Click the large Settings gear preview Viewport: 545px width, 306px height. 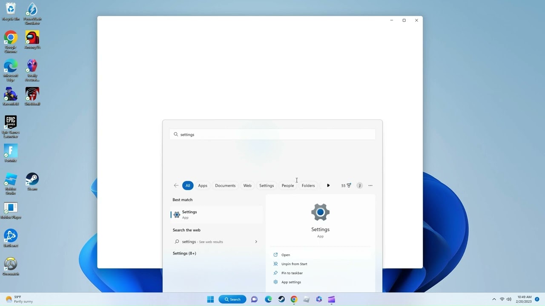320,212
